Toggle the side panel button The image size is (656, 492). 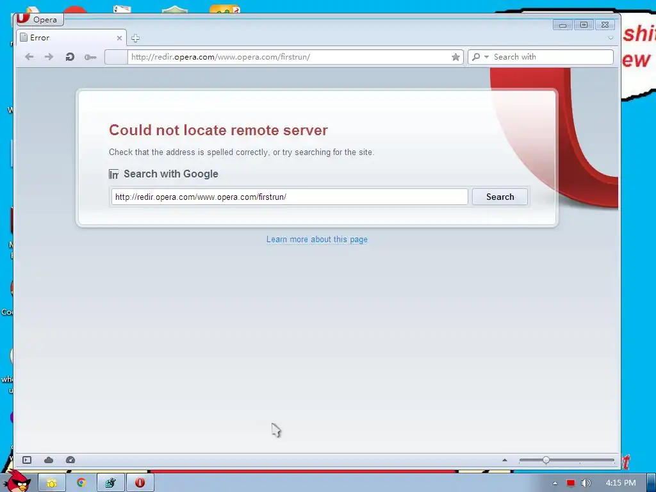pyautogui.click(x=27, y=460)
